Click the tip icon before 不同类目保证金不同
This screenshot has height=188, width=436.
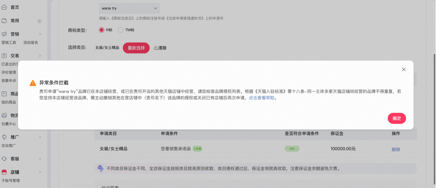[101, 168]
